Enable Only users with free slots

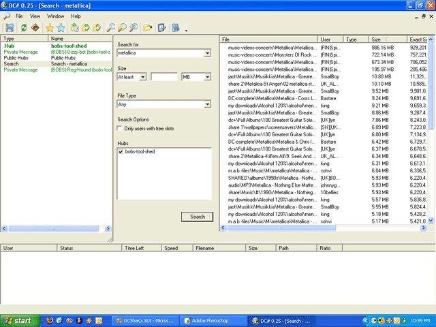coord(120,129)
